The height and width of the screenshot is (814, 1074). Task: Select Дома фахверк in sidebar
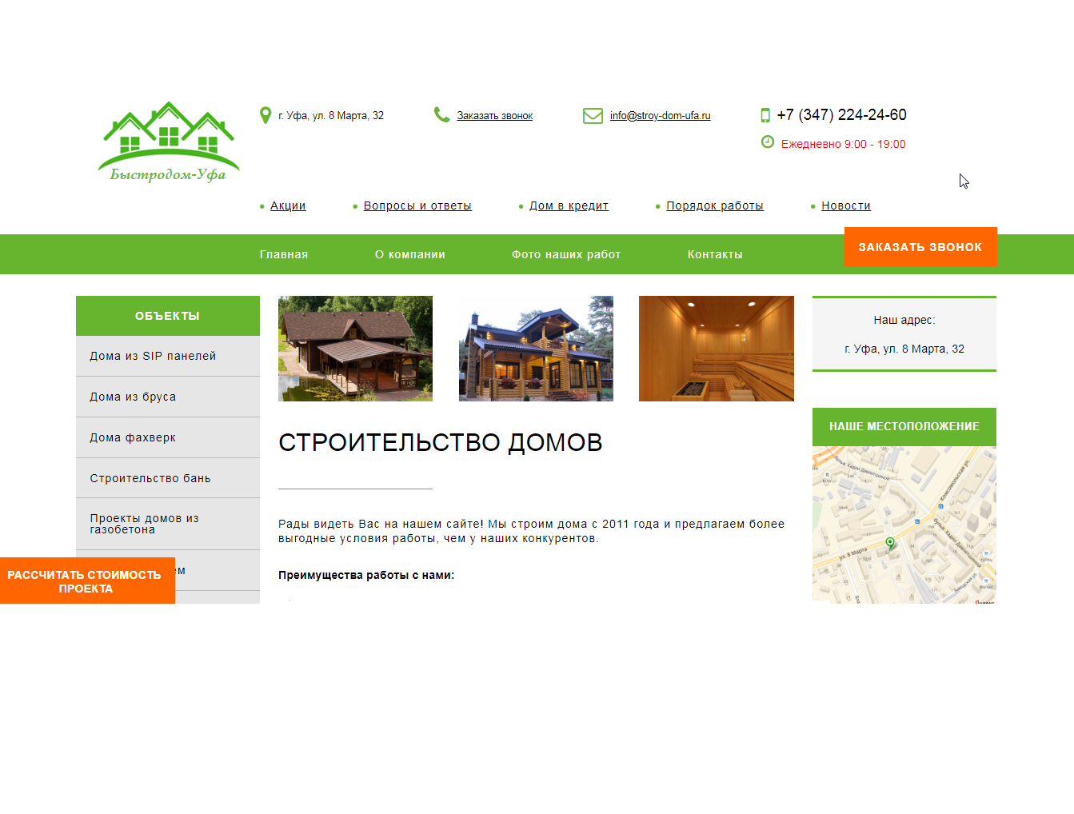point(168,437)
